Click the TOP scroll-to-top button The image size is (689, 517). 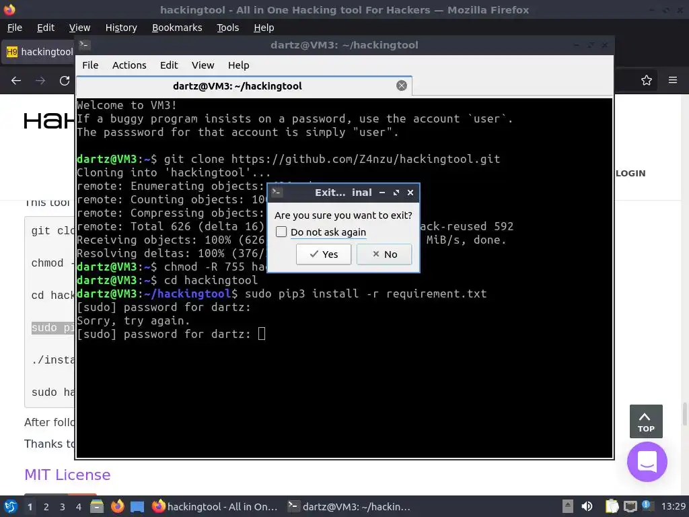[x=646, y=421]
